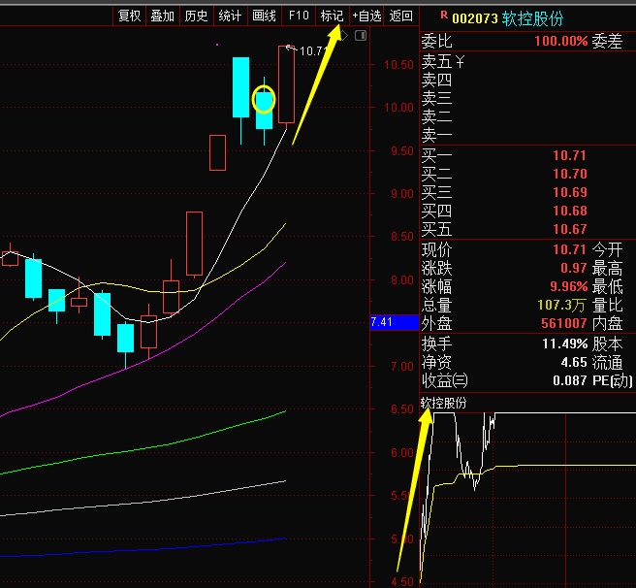
Task: Open F10 company information
Action: click(299, 16)
